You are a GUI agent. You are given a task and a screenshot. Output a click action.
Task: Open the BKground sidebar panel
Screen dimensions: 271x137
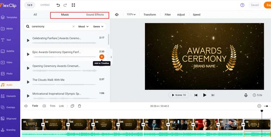point(9,119)
